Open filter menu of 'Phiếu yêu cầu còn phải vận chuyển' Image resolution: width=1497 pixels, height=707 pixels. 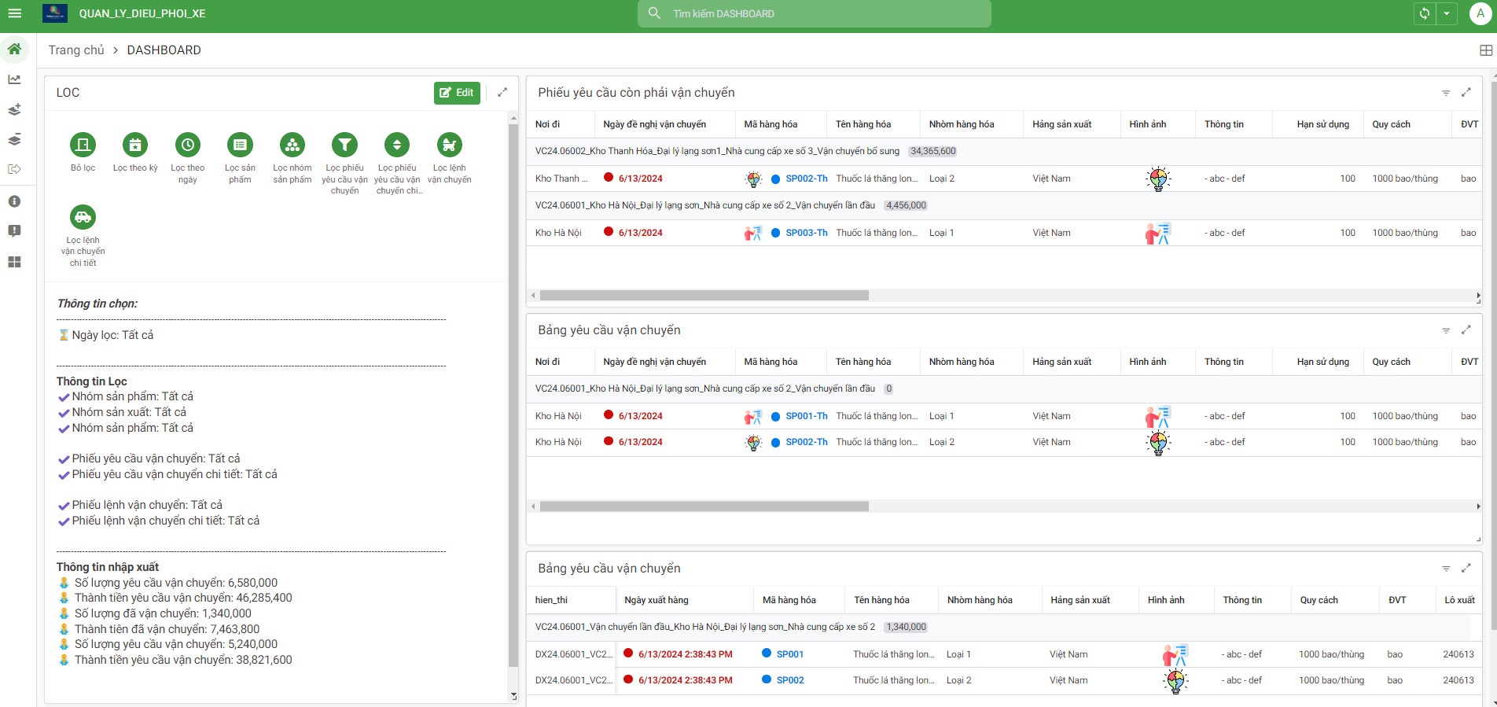(x=1445, y=93)
